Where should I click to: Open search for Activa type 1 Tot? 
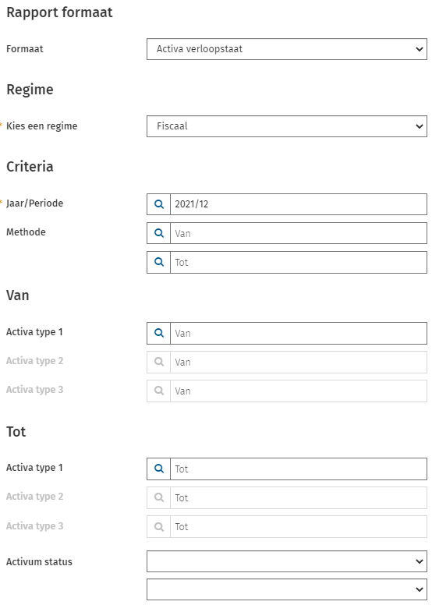[x=158, y=469]
